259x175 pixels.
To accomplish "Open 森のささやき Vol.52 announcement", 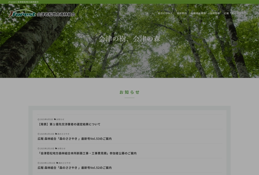I will 74,168.
